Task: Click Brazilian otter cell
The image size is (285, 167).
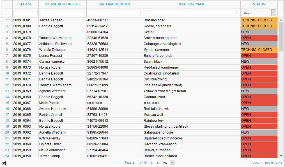Action: [192, 20]
